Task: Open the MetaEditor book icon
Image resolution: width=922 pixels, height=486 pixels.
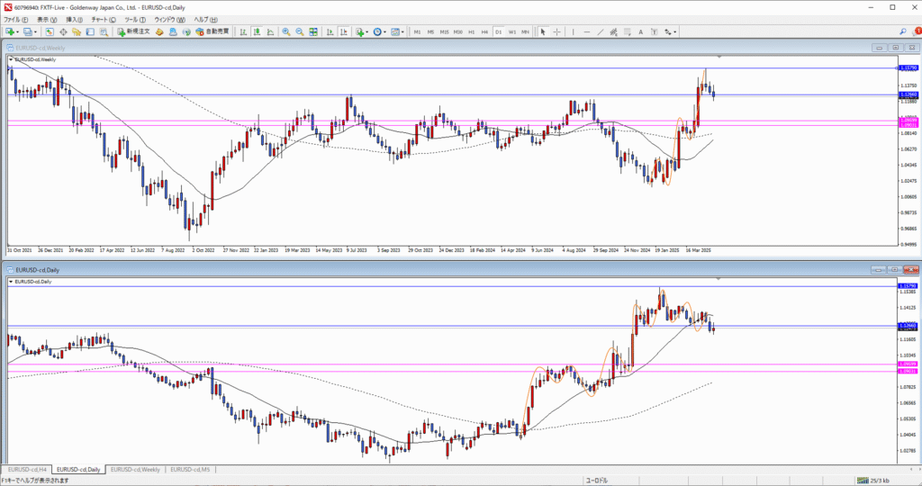Action: (159, 31)
